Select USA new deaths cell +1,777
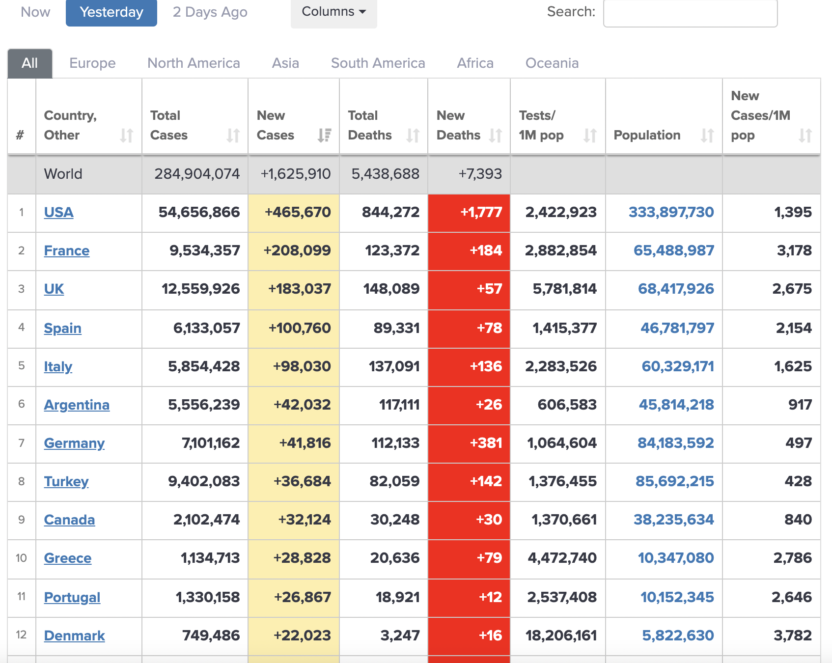This screenshot has width=832, height=663. [x=469, y=212]
